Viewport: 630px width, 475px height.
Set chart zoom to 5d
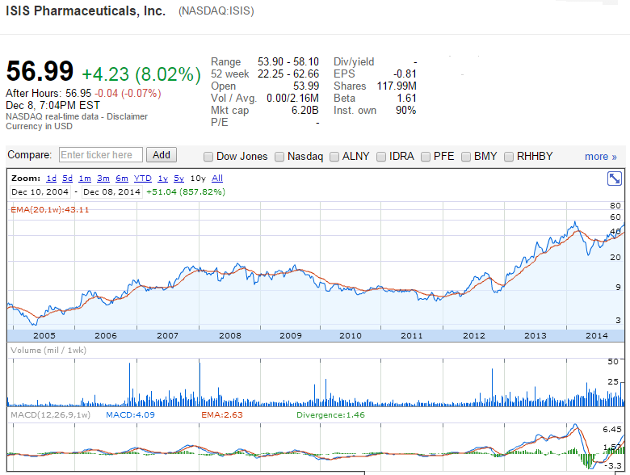coord(68,179)
